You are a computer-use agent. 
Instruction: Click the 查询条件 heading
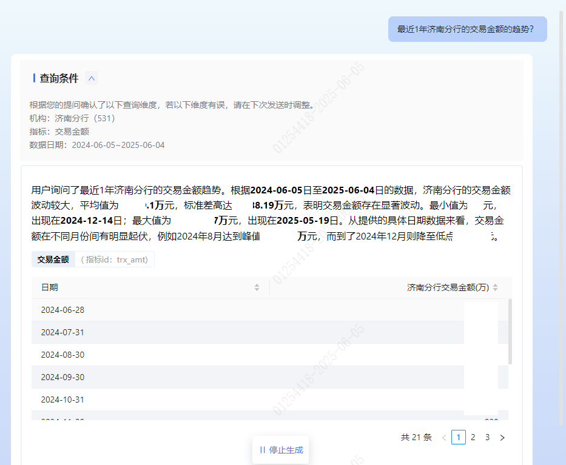click(59, 78)
